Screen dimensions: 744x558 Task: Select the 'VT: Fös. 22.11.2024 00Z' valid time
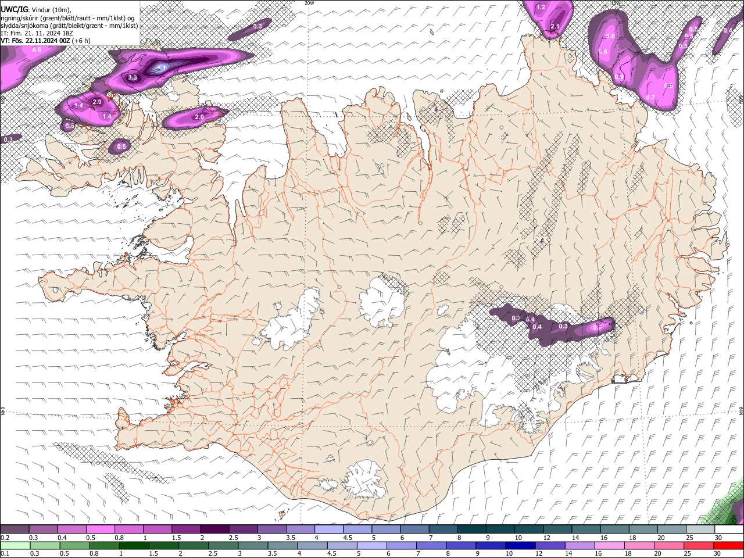click(35, 41)
